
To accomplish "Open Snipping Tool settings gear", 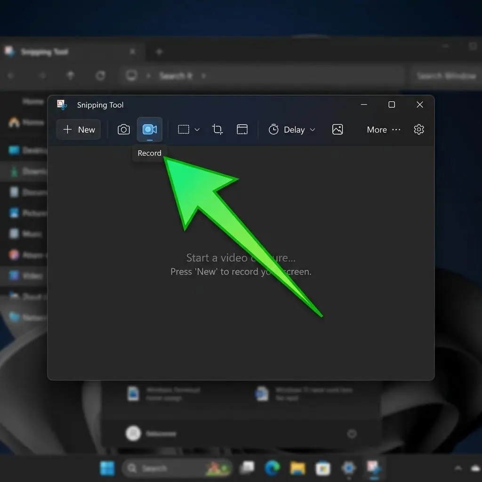I will pyautogui.click(x=418, y=129).
